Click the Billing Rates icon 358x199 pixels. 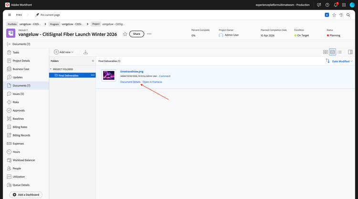(9, 127)
